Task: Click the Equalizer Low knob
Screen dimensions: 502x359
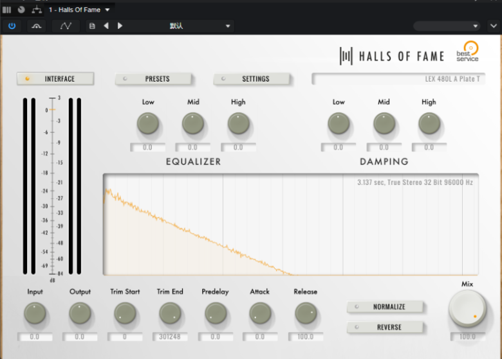Action: pyautogui.click(x=148, y=123)
